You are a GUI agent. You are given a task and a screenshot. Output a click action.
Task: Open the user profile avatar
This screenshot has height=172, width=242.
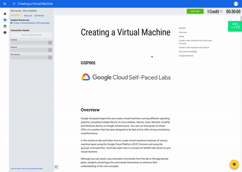(236, 4)
